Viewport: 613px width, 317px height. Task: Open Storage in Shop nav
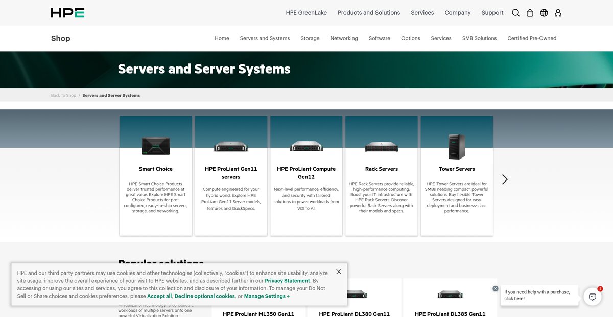[x=310, y=38]
